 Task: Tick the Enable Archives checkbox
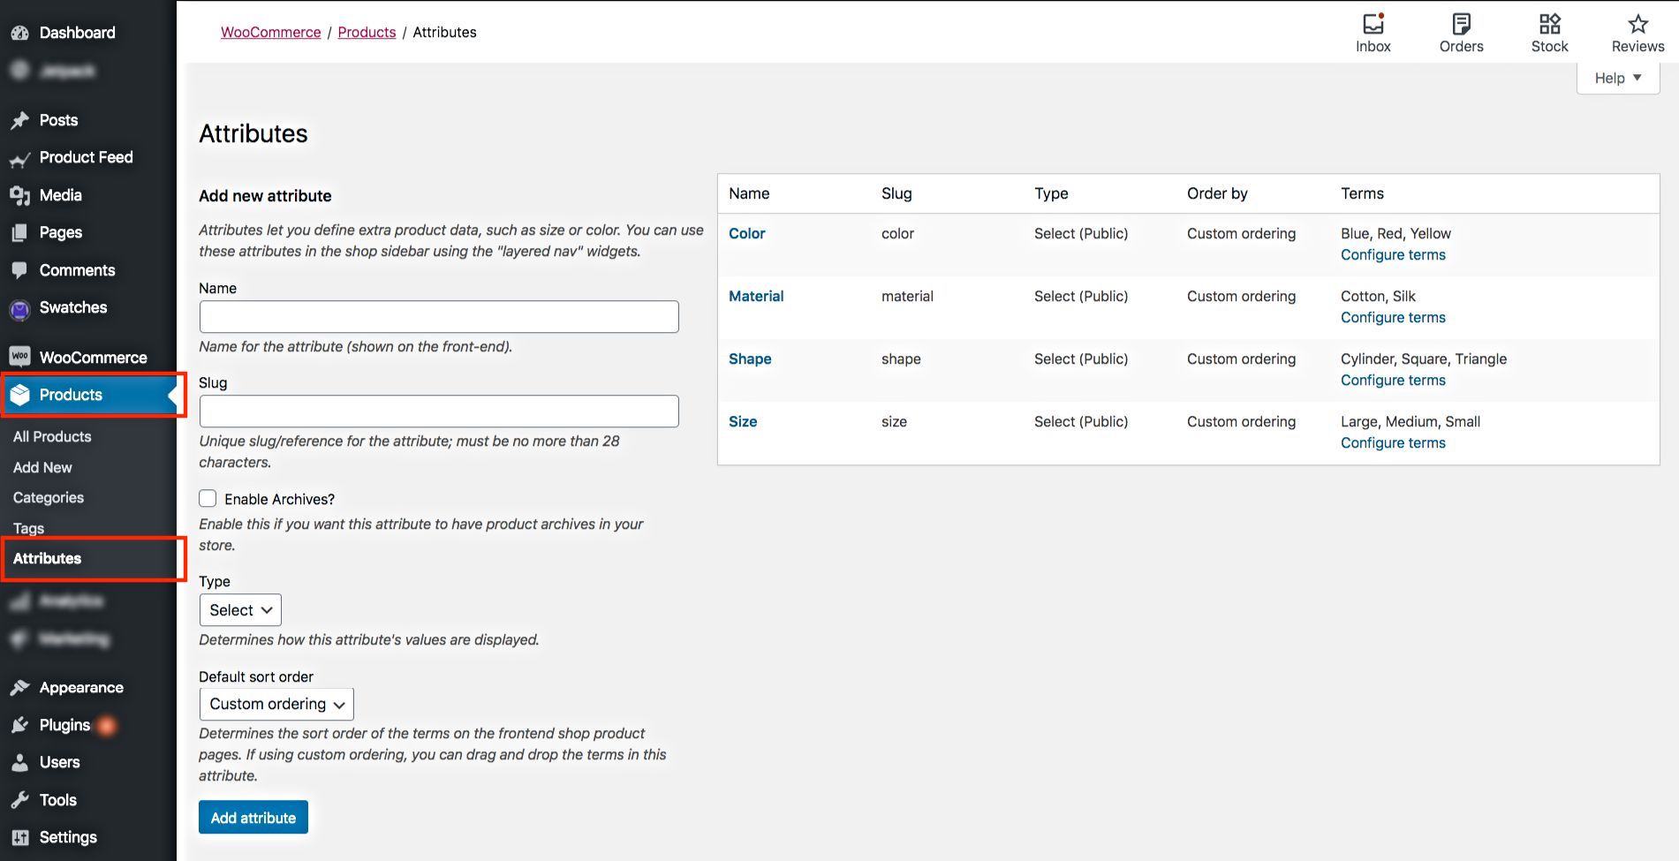point(208,499)
